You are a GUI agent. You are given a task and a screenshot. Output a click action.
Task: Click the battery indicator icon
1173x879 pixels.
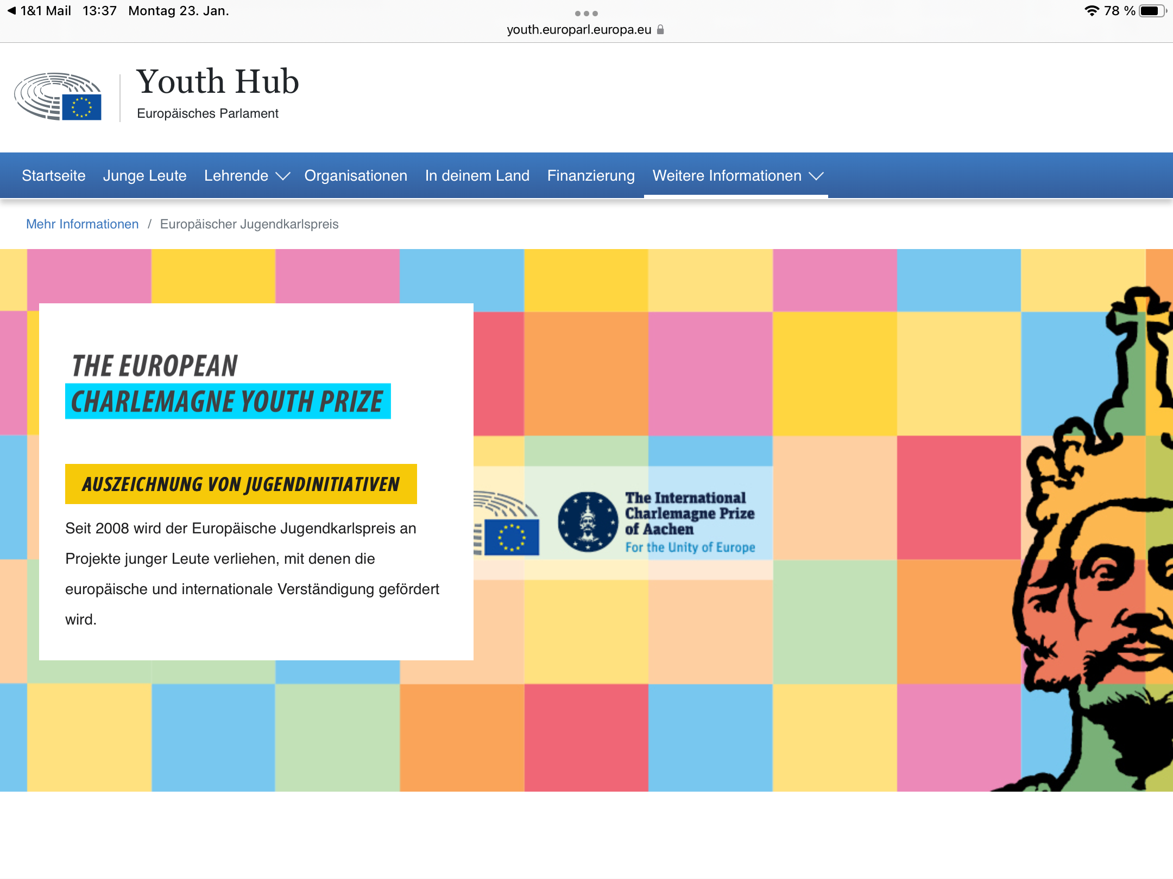[x=1151, y=11]
